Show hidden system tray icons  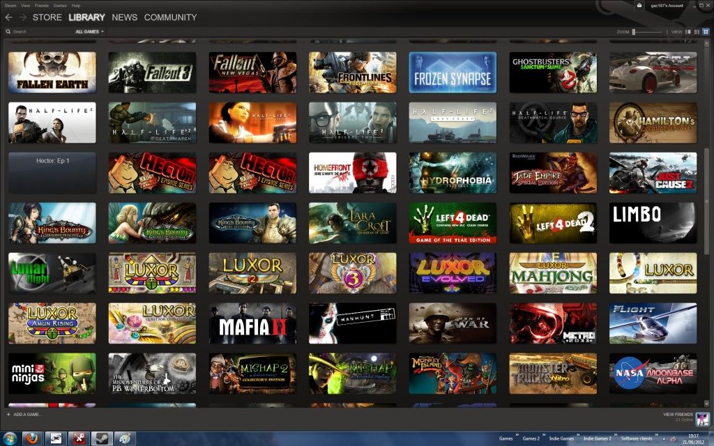click(x=664, y=439)
